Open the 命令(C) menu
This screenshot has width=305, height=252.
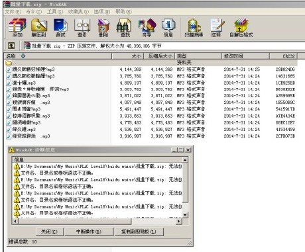point(34,11)
